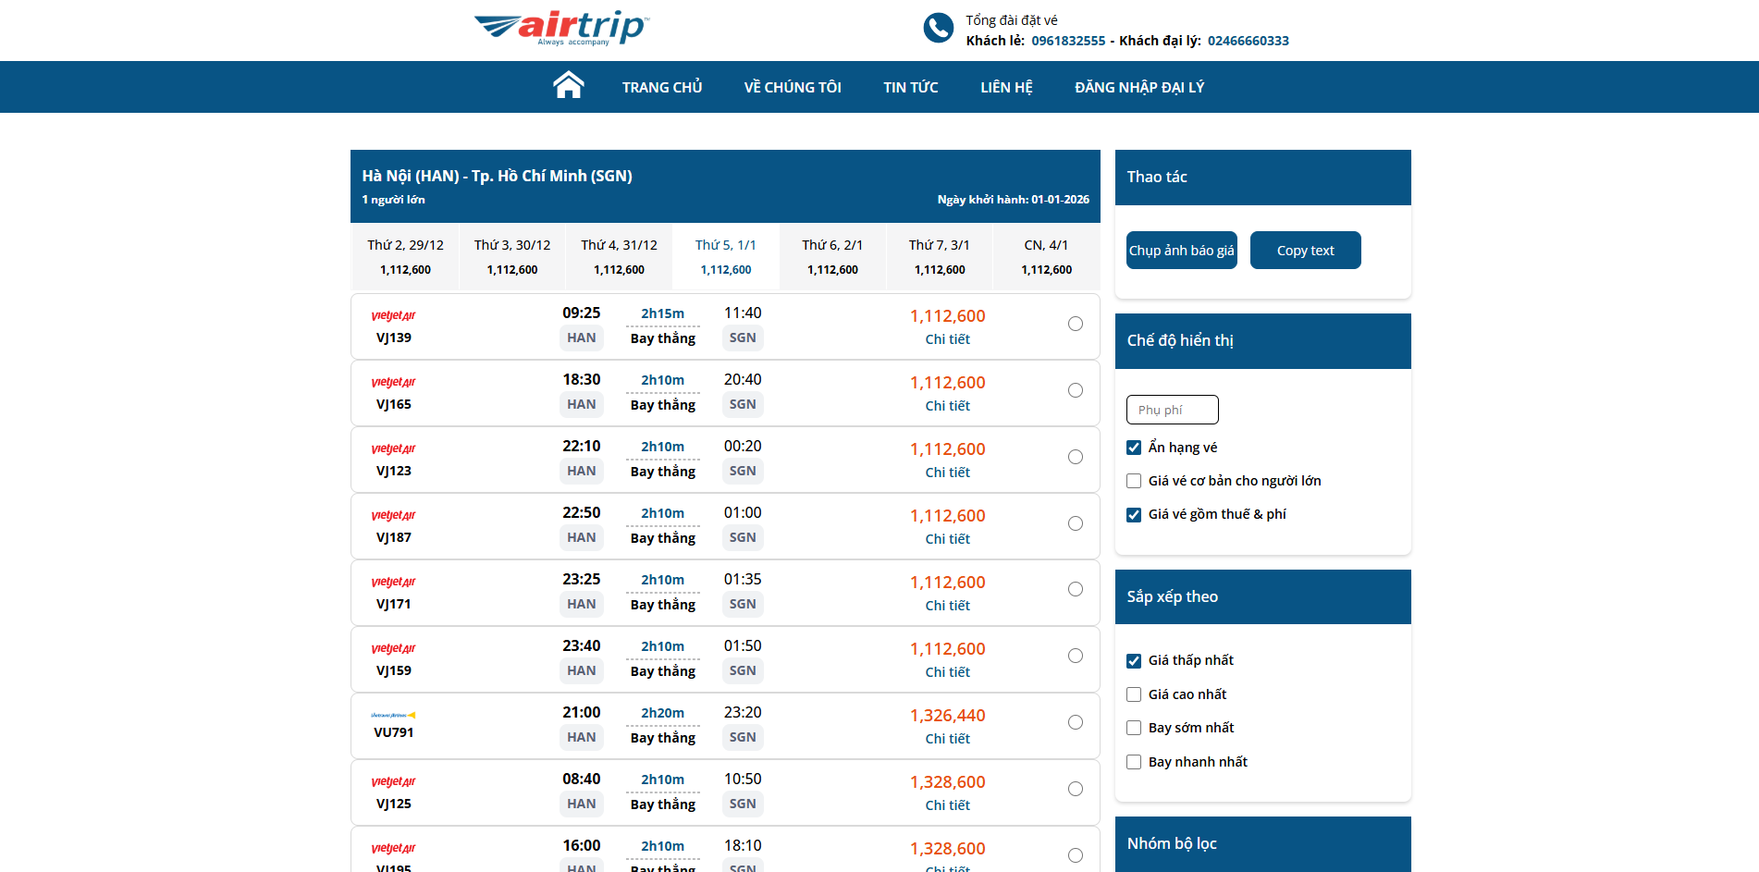Click the airtrip logo
The width and height of the screenshot is (1759, 872).
(561, 28)
